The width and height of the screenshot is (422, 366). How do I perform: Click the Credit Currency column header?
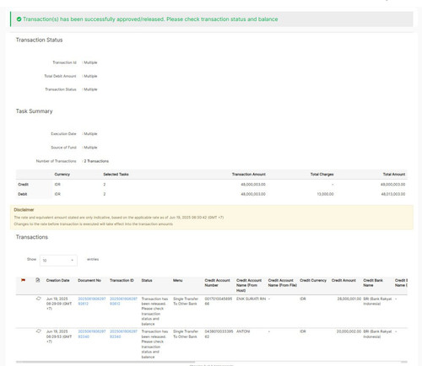pos(313,280)
